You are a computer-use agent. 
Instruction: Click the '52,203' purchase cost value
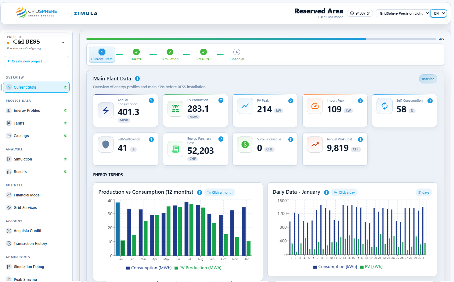click(200, 151)
